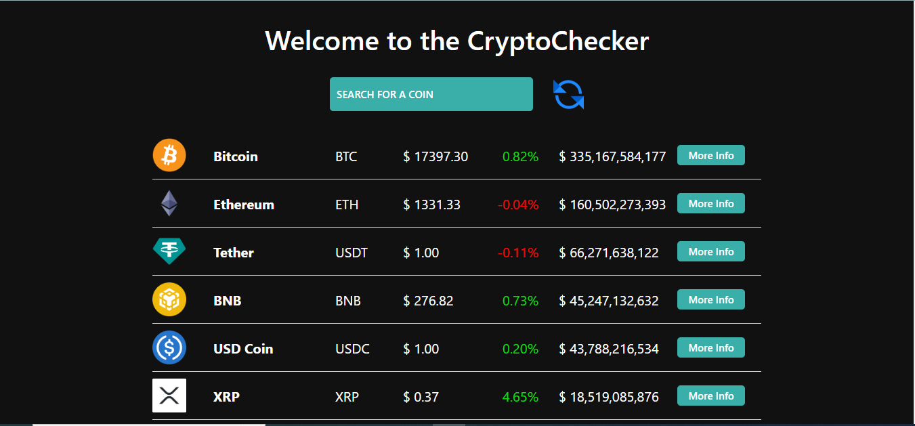Image resolution: width=915 pixels, height=426 pixels.
Task: Show More Info for Tether
Action: [x=710, y=251]
